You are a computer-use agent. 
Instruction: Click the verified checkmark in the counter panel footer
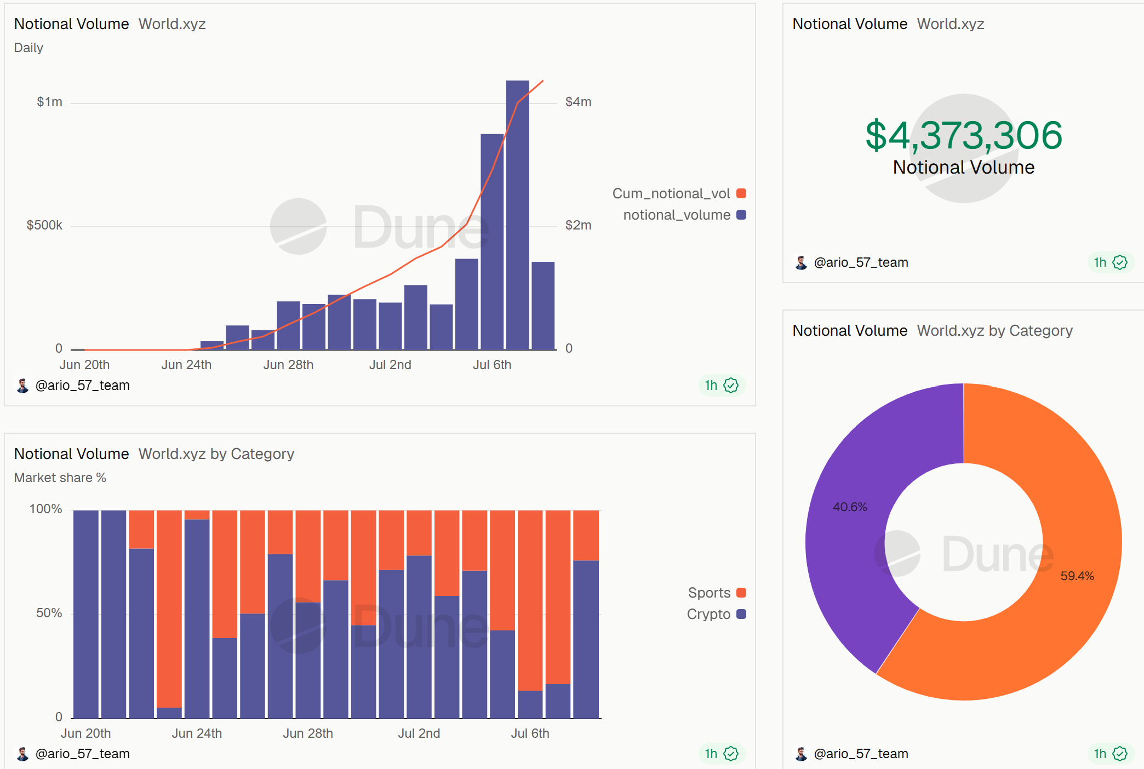pos(1120,262)
